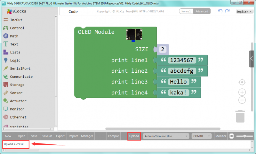
Task: Click the trash can icon
Action: [x=240, y=116]
